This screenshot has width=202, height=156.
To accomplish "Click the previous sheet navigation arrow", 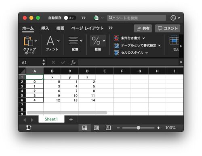I will pos(25,120).
